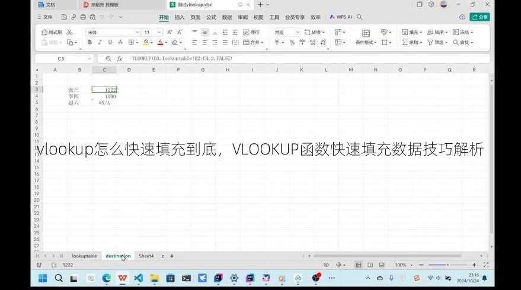Image resolution: width=521 pixels, height=290 pixels.
Task: Toggle middle vertical alignment
Action: (205, 32)
